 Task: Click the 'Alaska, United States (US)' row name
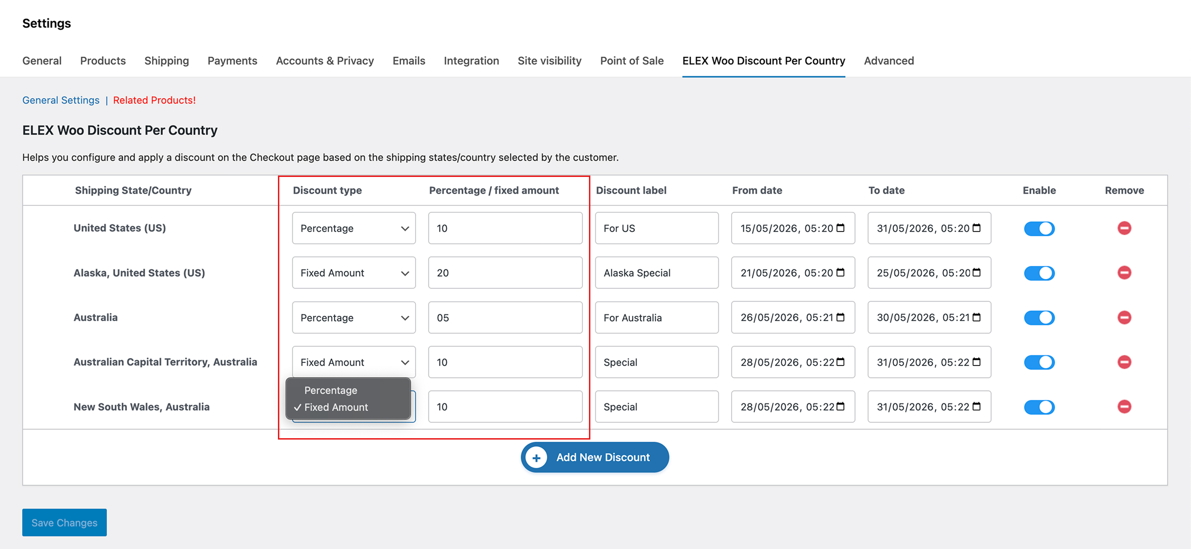pyautogui.click(x=139, y=273)
